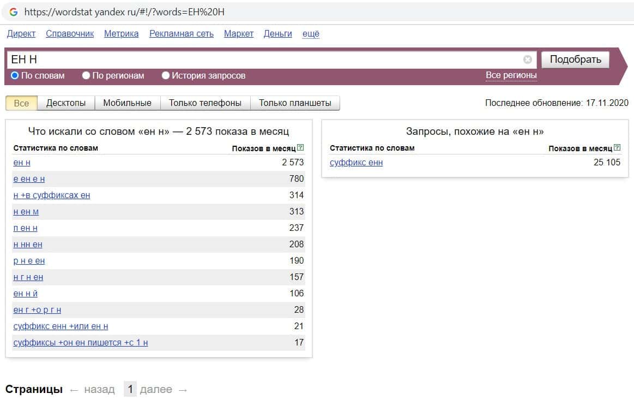Click the 'н +в суффиксах ен' query
This screenshot has height=417, width=634.
coord(52,195)
